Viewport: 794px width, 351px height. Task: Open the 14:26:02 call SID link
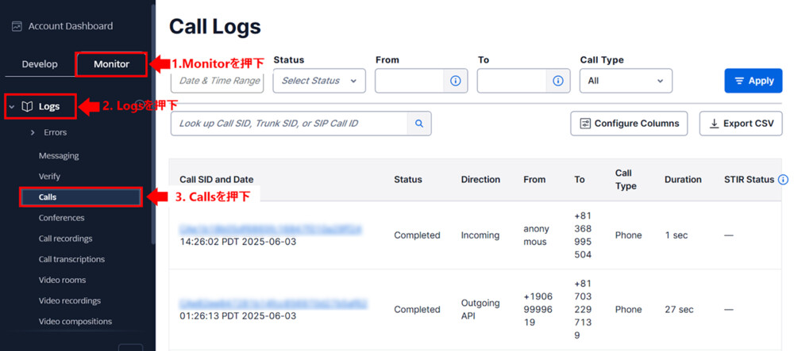pyautogui.click(x=270, y=229)
